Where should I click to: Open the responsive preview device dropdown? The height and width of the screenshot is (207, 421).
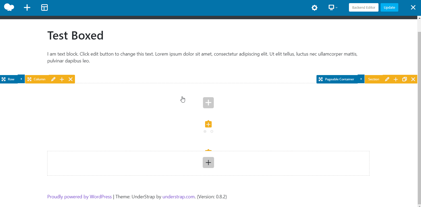tap(333, 8)
